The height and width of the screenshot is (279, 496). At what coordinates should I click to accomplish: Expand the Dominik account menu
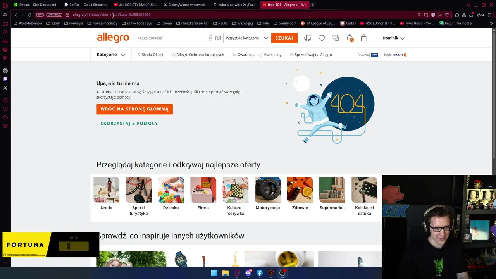point(394,38)
